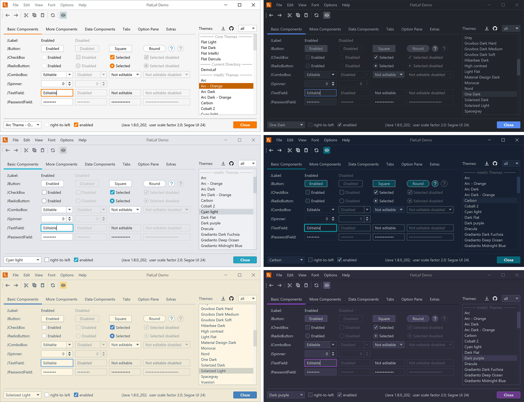
Task: Toggle the eye inspector icon in the toolbar
Action: pos(63,15)
